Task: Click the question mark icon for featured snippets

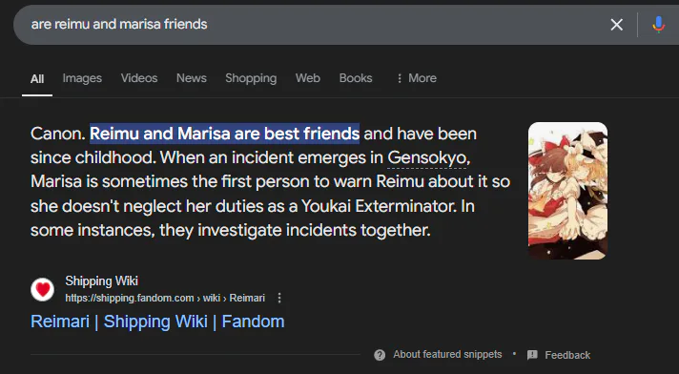Action: (380, 355)
